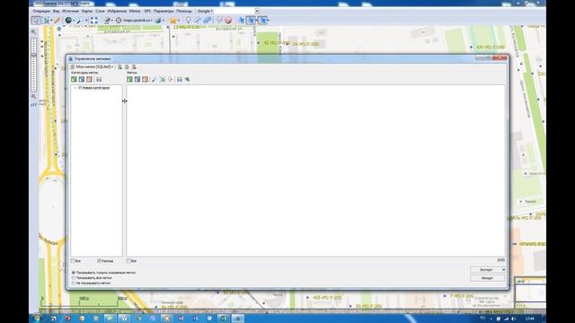Edit the selected placemark with the blue icon
The width and height of the screenshot is (575, 323).
click(137, 79)
